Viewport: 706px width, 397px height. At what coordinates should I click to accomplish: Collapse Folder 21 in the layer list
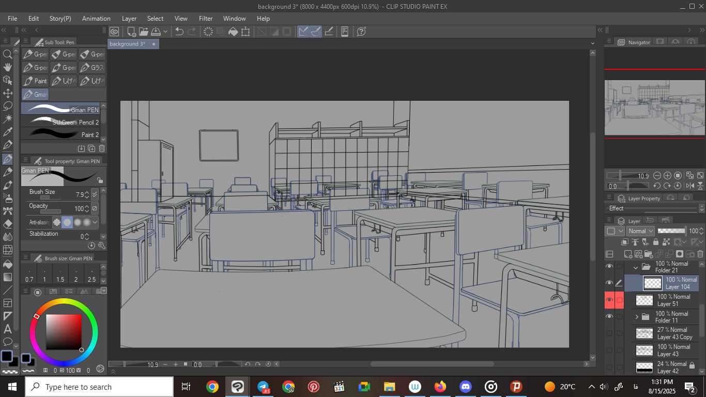636,267
